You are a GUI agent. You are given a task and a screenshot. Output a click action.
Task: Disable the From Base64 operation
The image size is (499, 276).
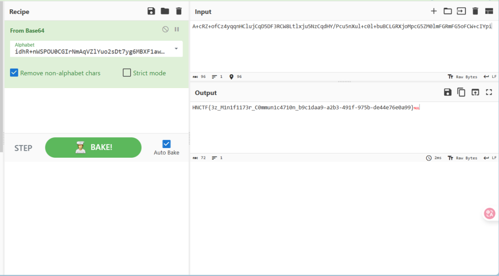[x=165, y=29]
